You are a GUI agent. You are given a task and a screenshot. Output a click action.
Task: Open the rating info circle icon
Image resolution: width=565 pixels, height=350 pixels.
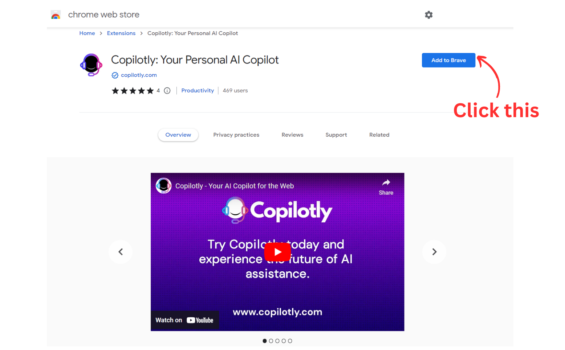click(167, 91)
